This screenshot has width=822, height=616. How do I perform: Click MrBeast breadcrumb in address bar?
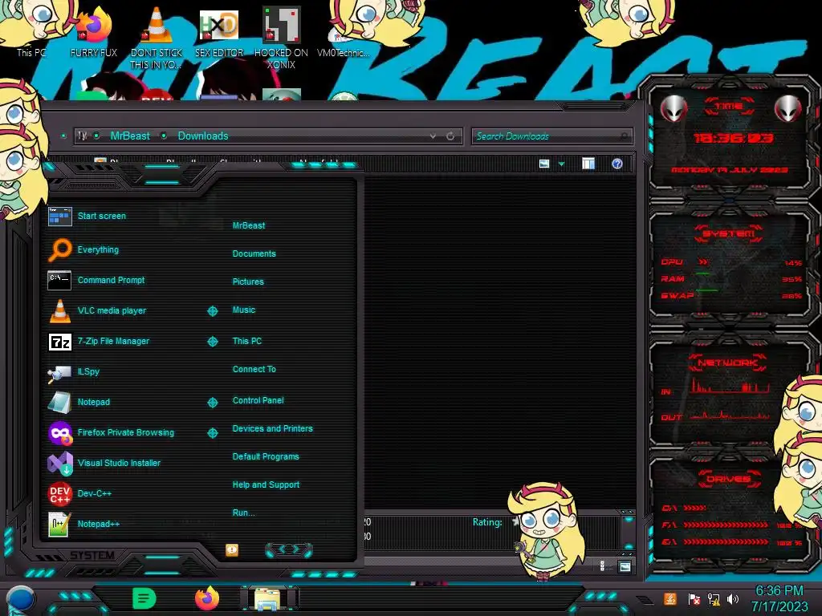tap(130, 136)
